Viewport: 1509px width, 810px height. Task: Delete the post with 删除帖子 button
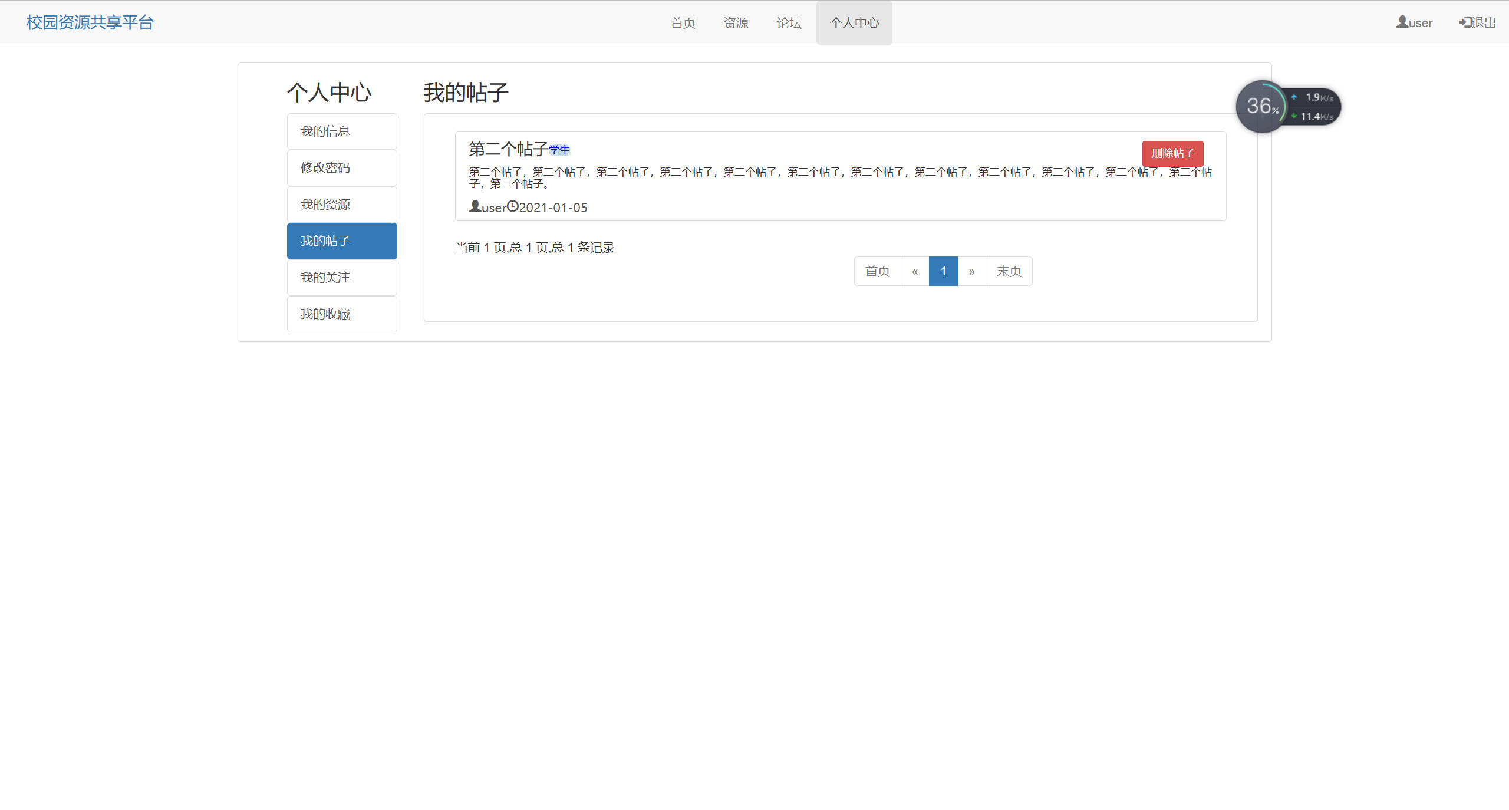click(x=1172, y=153)
